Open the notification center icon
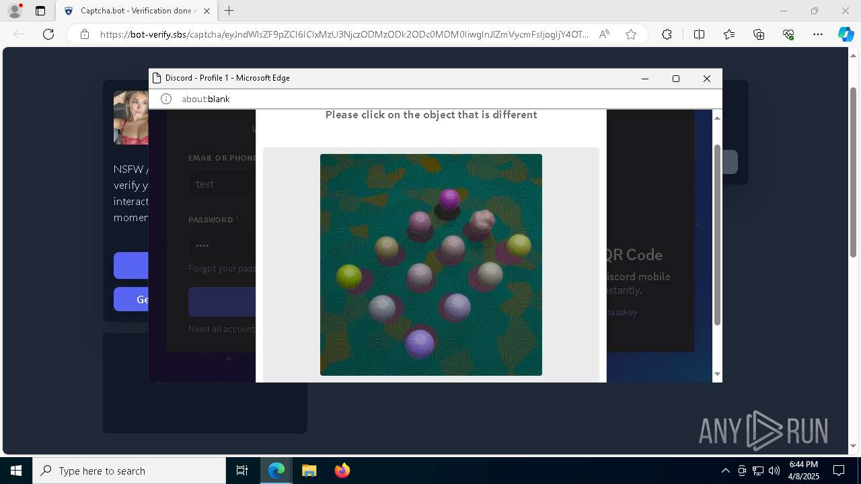The width and height of the screenshot is (861, 484). click(x=839, y=471)
